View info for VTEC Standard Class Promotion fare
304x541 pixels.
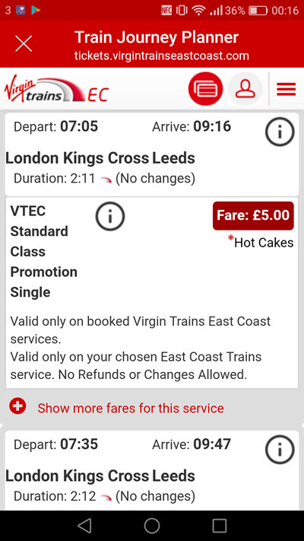pos(110,216)
